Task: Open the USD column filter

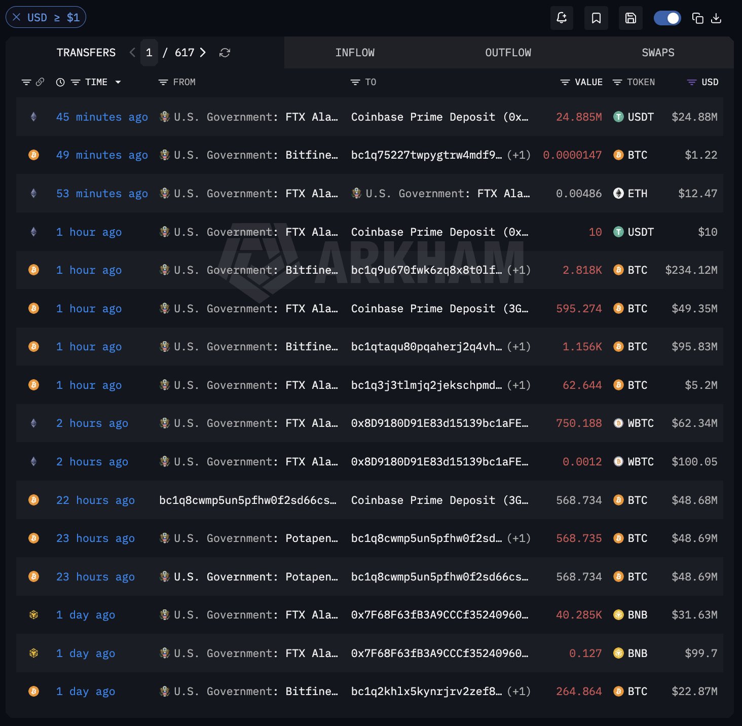Action: tap(691, 82)
